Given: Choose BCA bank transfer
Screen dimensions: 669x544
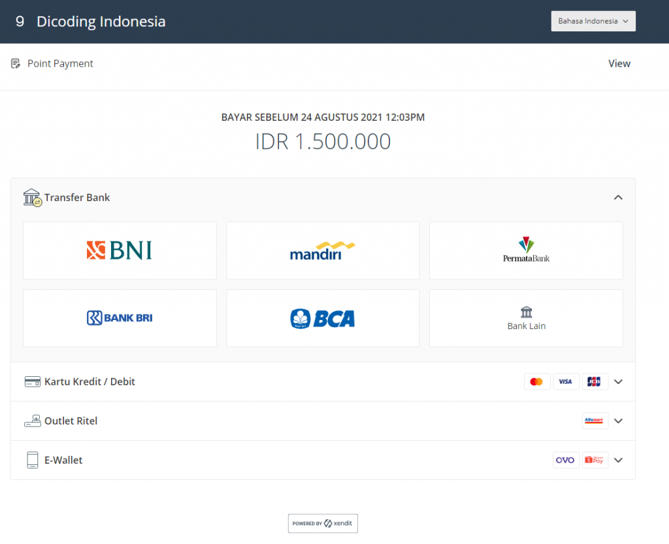Looking at the screenshot, I should click(323, 318).
